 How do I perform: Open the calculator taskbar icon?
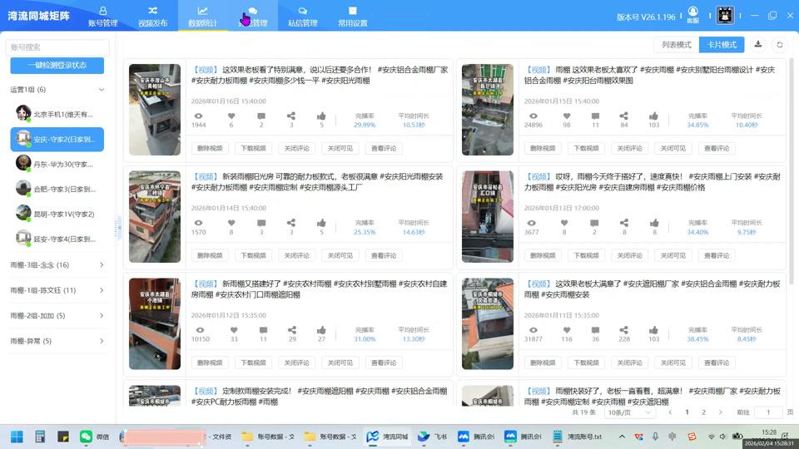(x=40, y=437)
